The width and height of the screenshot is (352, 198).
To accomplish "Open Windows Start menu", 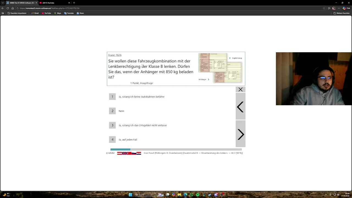I will coord(130,195).
